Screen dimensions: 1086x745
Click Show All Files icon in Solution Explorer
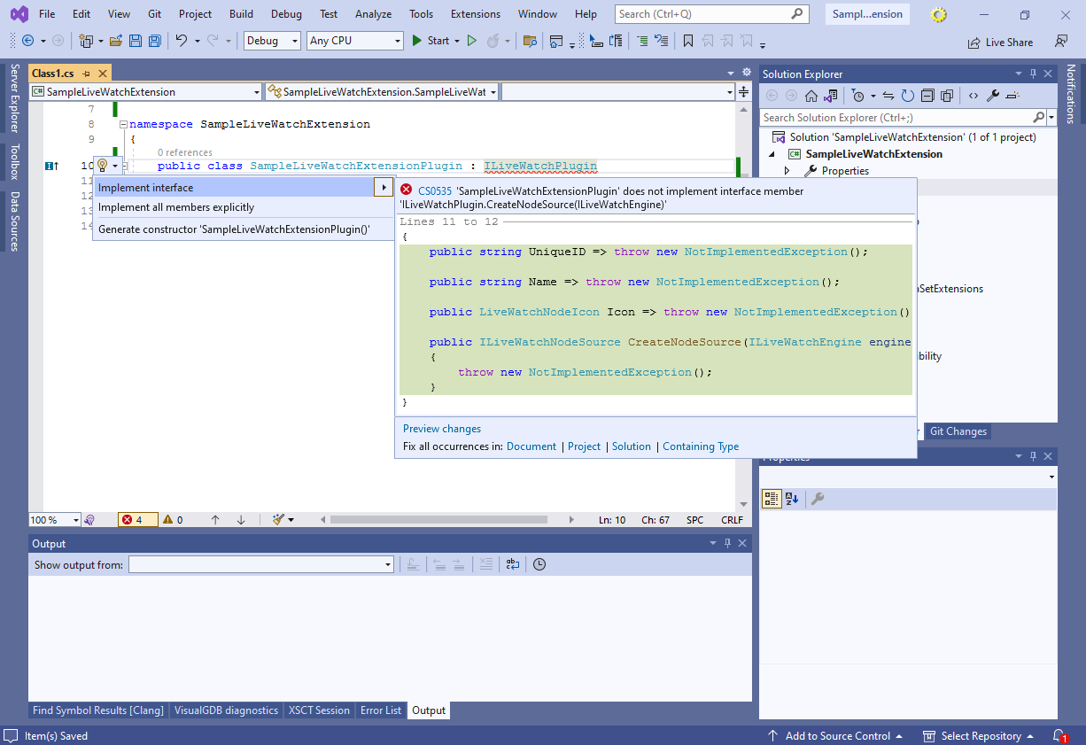(947, 96)
